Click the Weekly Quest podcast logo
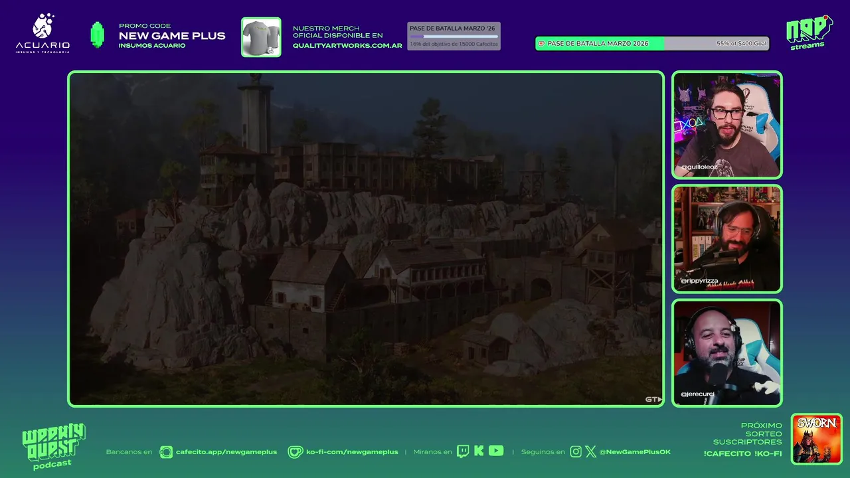This screenshot has width=850, height=478. point(53,446)
